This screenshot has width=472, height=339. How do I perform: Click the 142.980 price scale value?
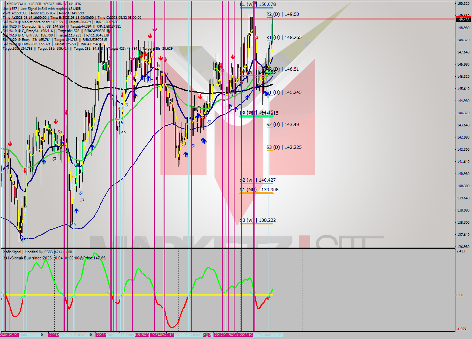click(463, 137)
